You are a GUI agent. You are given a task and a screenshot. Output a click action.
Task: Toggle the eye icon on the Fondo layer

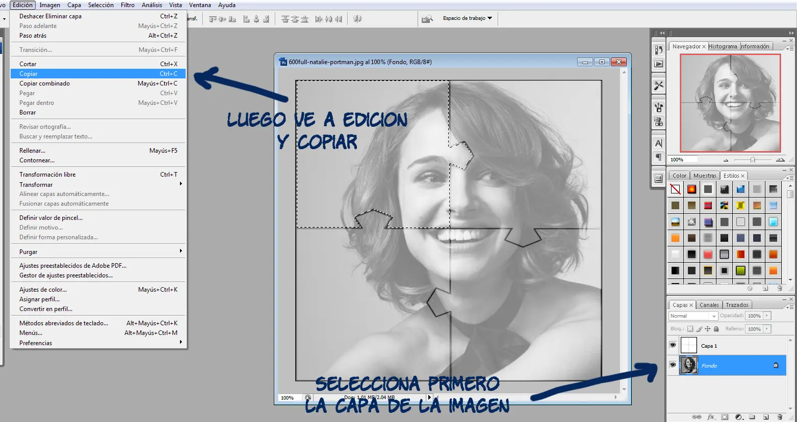point(673,365)
